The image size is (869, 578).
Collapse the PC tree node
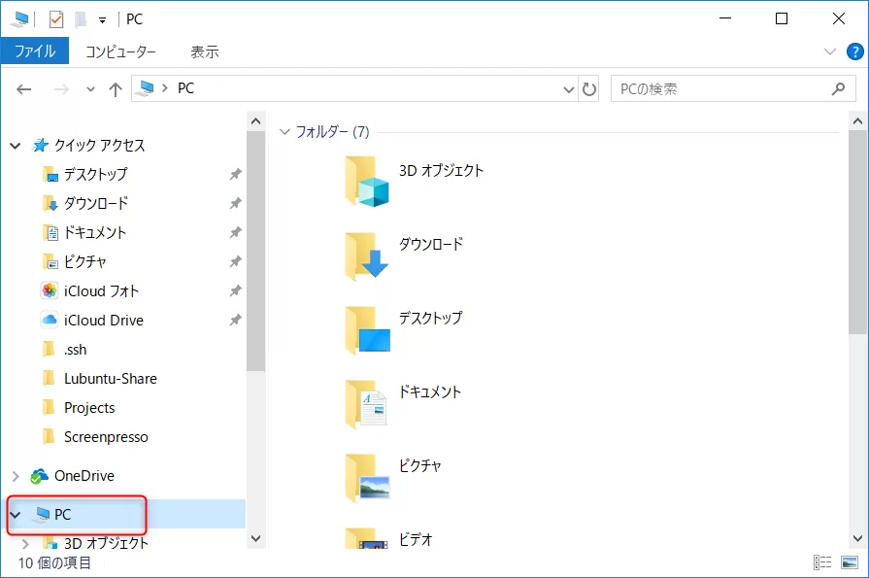click(16, 516)
